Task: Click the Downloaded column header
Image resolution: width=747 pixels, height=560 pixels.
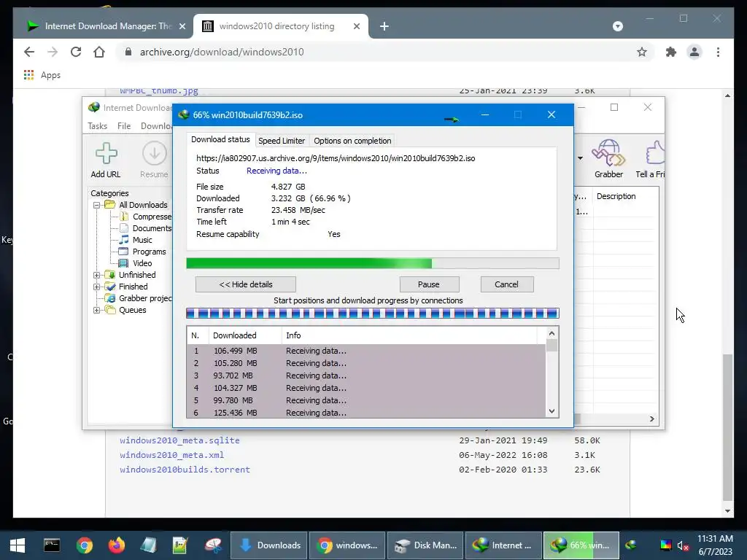Action: pyautogui.click(x=245, y=335)
